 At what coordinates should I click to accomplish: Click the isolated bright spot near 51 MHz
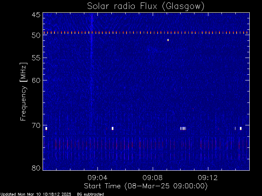click(x=168, y=40)
